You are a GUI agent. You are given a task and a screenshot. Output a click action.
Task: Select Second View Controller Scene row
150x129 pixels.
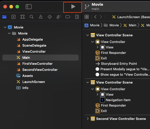pos(118,119)
